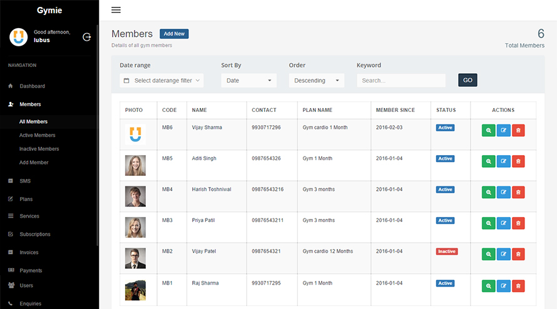Click the logout icon beside the username

[87, 37]
